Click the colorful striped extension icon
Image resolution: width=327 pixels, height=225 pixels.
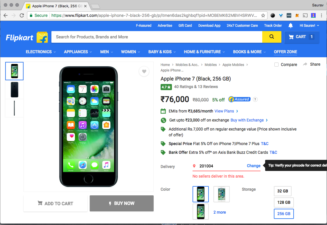[313, 15]
